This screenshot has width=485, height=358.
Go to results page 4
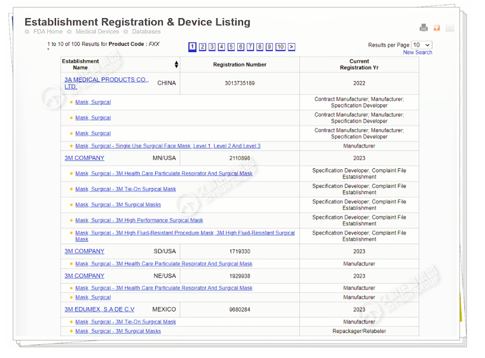[221, 47]
